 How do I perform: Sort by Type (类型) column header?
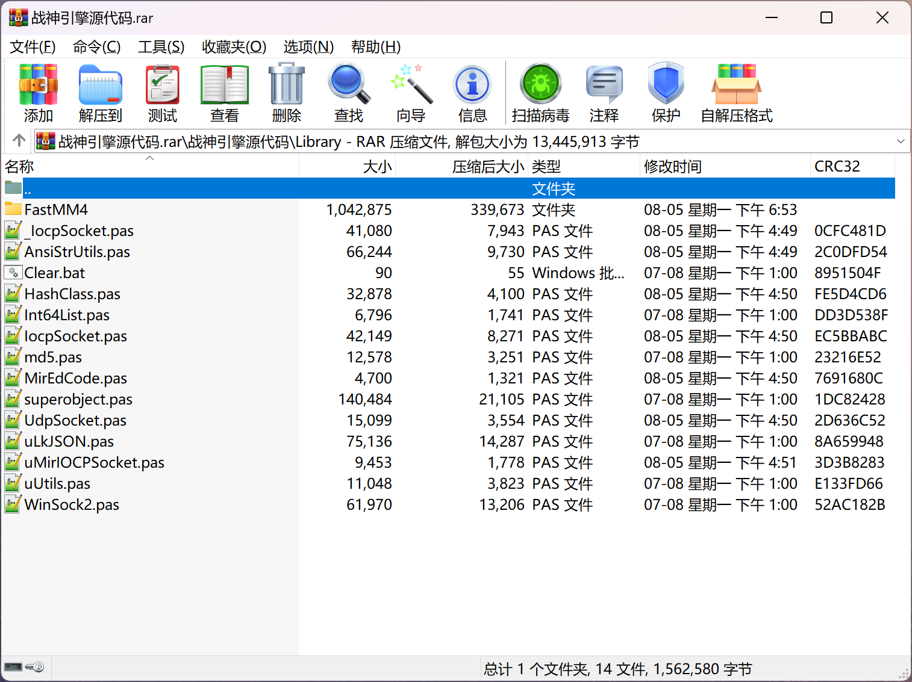584,166
